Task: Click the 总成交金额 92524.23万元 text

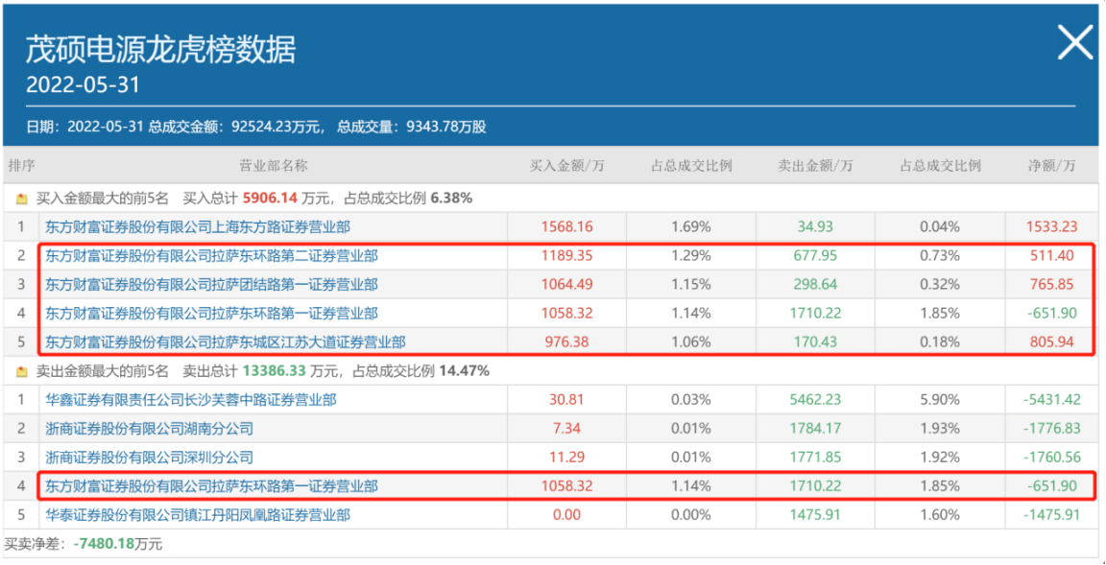Action: (236, 128)
